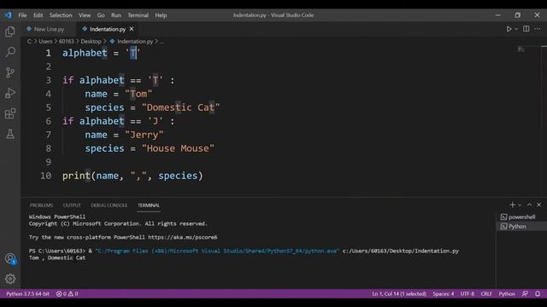This screenshot has height=307, width=547.
Task: Open the new terminal launch profile dropdown
Action: pyautogui.click(x=520, y=205)
